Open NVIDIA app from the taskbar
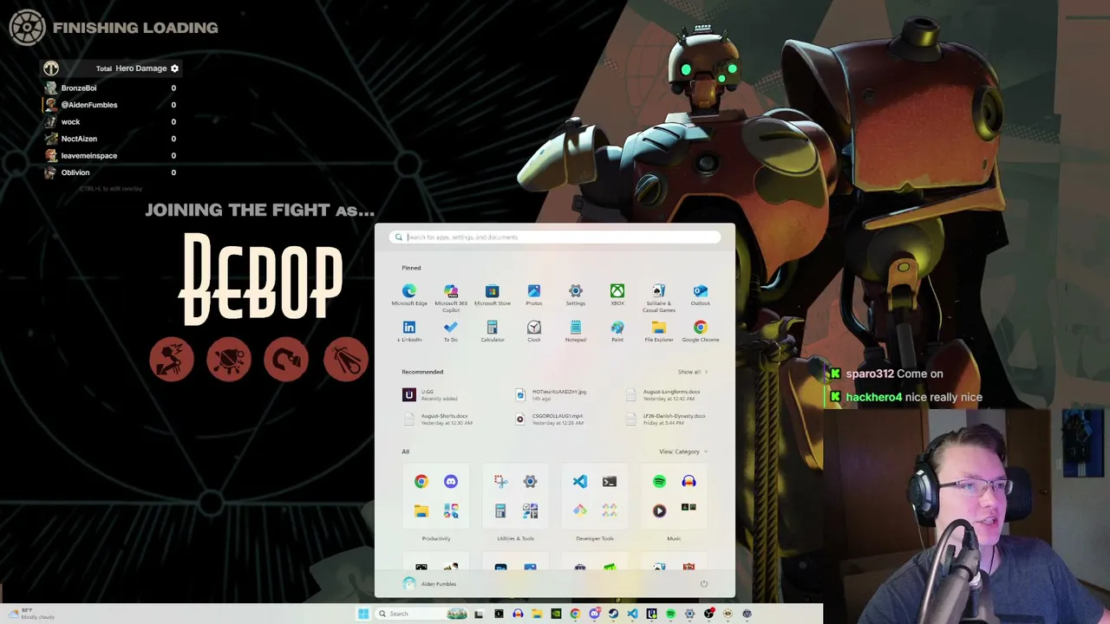 click(x=556, y=614)
